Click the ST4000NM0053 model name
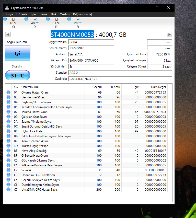The image size is (196, 218). coord(72,35)
